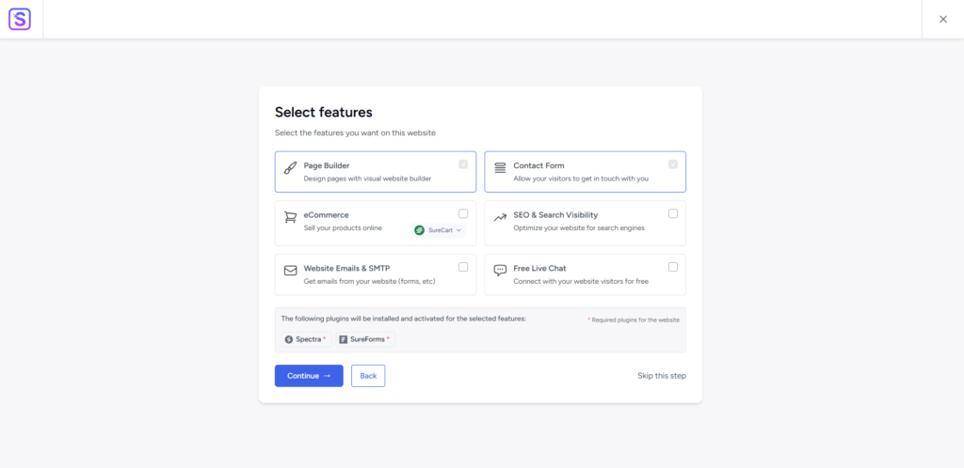This screenshot has width=964, height=468.
Task: Check the Website Emails & SMTP box
Action: pos(463,267)
